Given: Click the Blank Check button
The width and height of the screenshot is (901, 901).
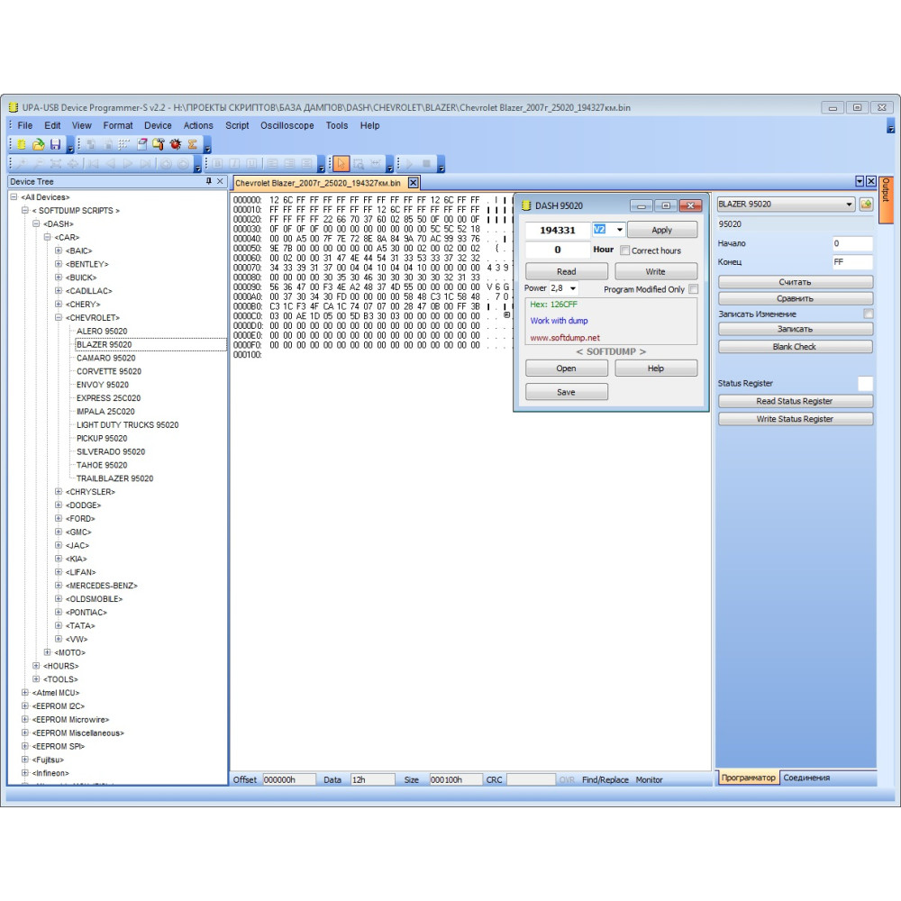Looking at the screenshot, I should [796, 347].
